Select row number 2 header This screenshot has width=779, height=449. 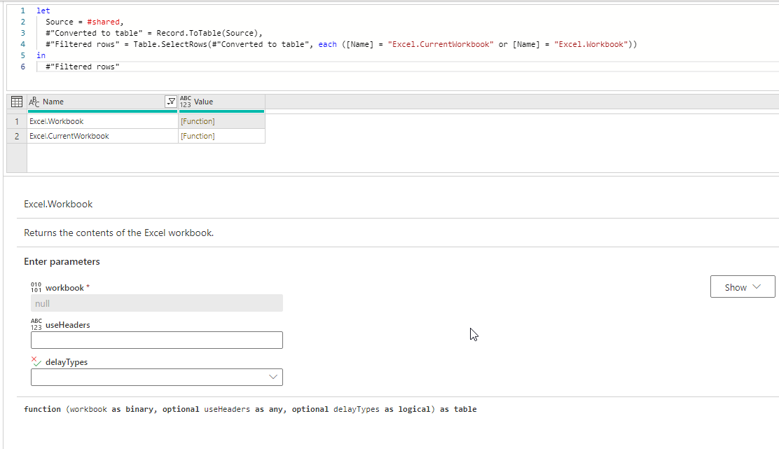pos(17,136)
